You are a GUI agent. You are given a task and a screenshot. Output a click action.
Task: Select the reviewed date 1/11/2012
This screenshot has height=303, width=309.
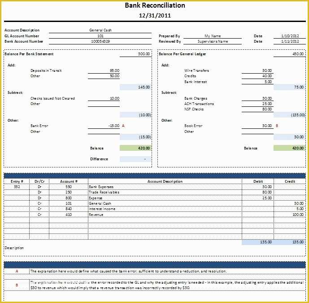point(290,41)
